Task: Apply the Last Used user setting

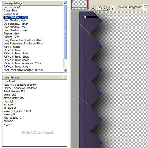Action: [x=9, y=82]
